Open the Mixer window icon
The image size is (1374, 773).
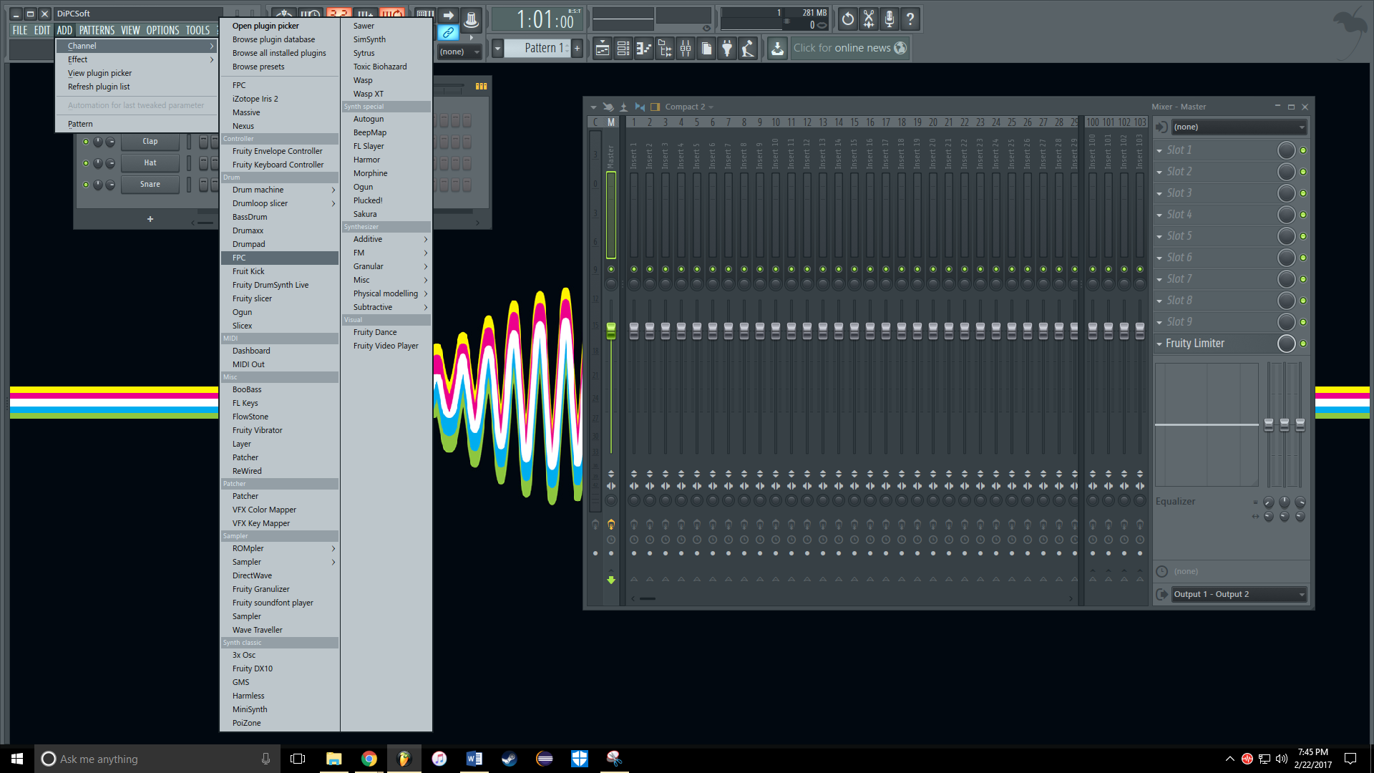686,49
